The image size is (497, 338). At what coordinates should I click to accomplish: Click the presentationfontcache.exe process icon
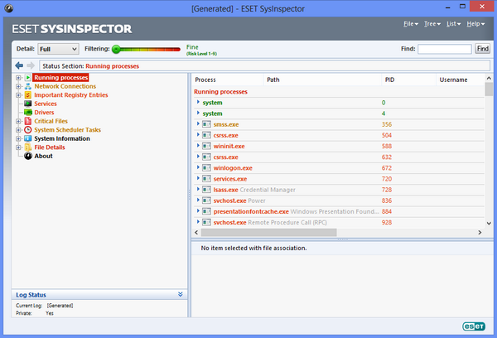(206, 211)
